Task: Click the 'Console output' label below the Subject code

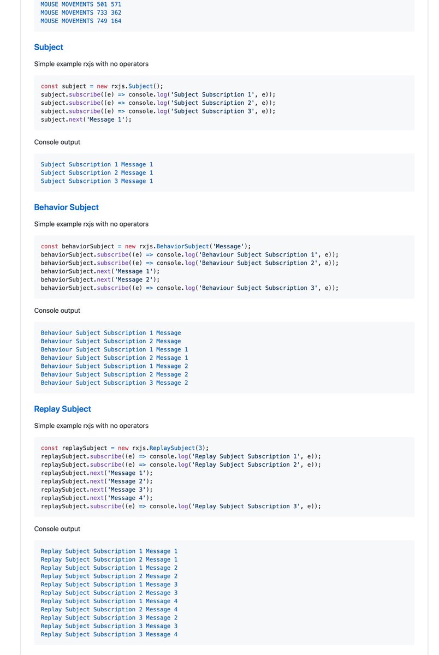Action: point(57,142)
